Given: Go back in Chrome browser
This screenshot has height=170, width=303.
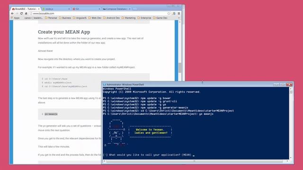Looking at the screenshot, I should (x=13, y=14).
